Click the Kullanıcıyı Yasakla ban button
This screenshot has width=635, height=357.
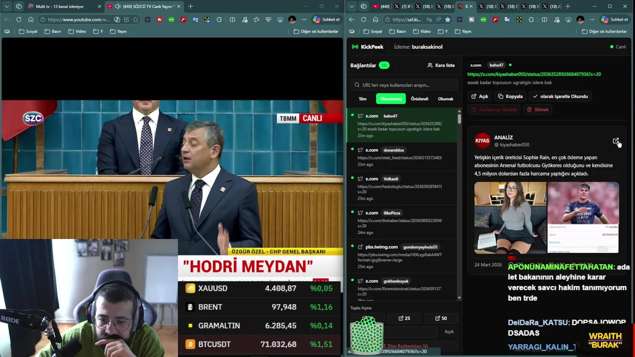click(x=494, y=110)
